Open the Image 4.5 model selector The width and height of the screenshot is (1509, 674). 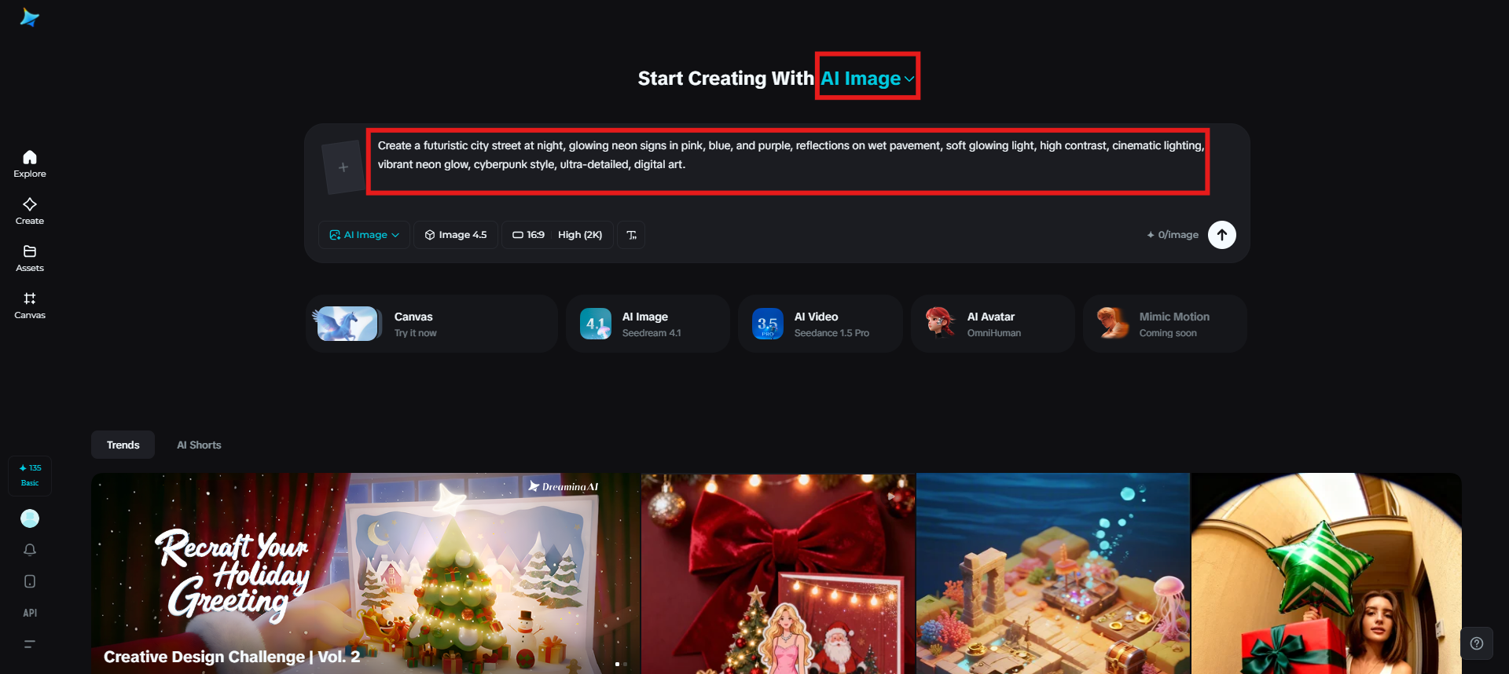point(456,235)
